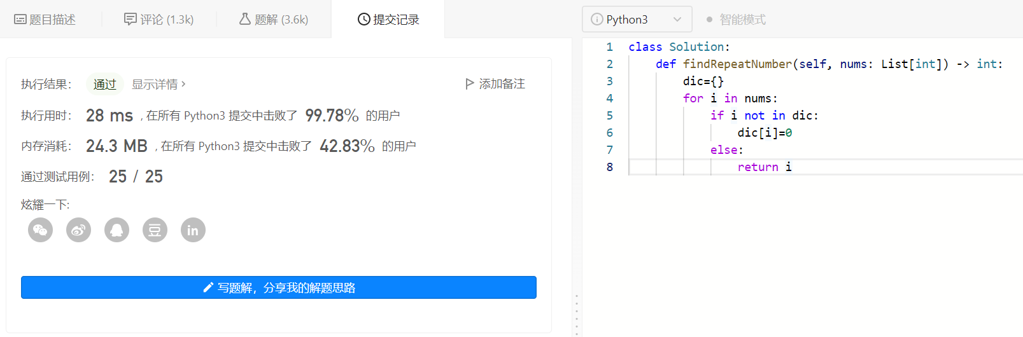The width and height of the screenshot is (1023, 337).
Task: Click the info icon beside Python3
Action: coord(596,20)
